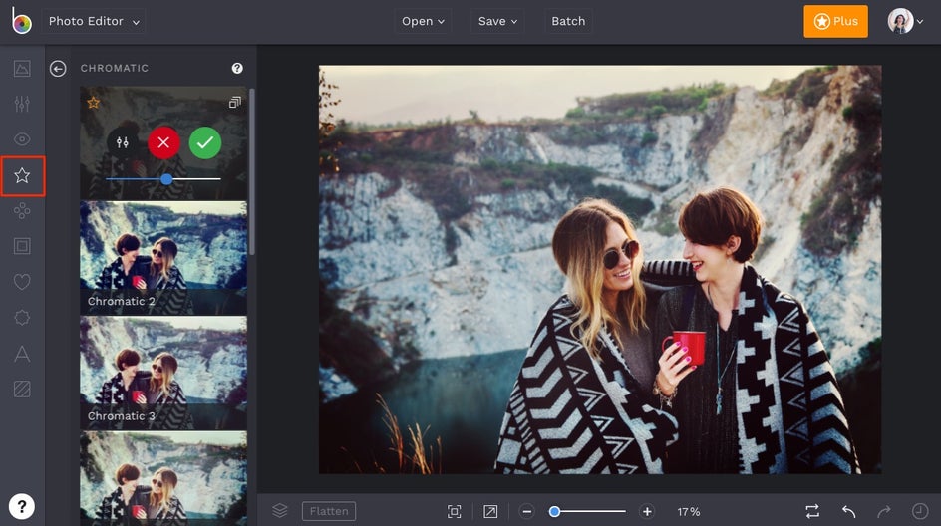Go back from the Chromatic panel
Viewport: 941px width, 526px height.
(x=58, y=69)
